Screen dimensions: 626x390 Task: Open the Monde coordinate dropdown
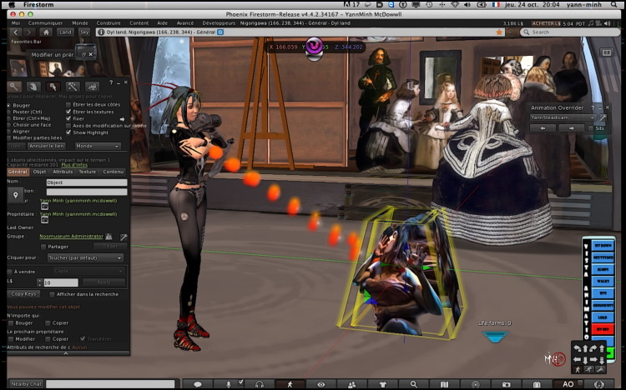pyautogui.click(x=98, y=147)
